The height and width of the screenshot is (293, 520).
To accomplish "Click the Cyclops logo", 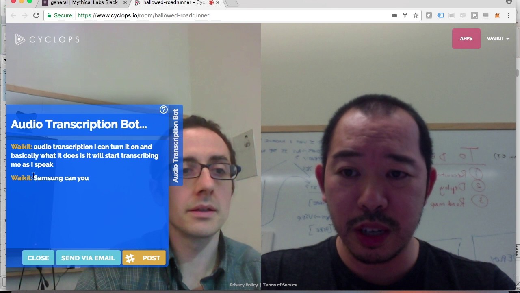I will pyautogui.click(x=47, y=39).
